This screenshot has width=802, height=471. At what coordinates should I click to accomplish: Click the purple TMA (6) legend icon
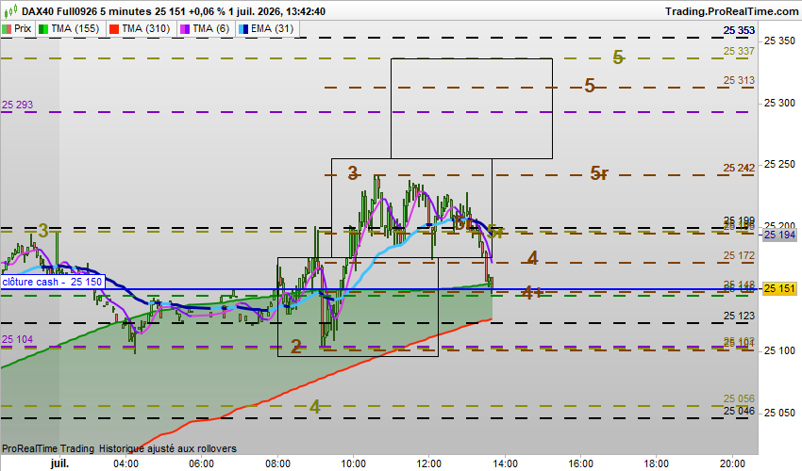pos(185,29)
